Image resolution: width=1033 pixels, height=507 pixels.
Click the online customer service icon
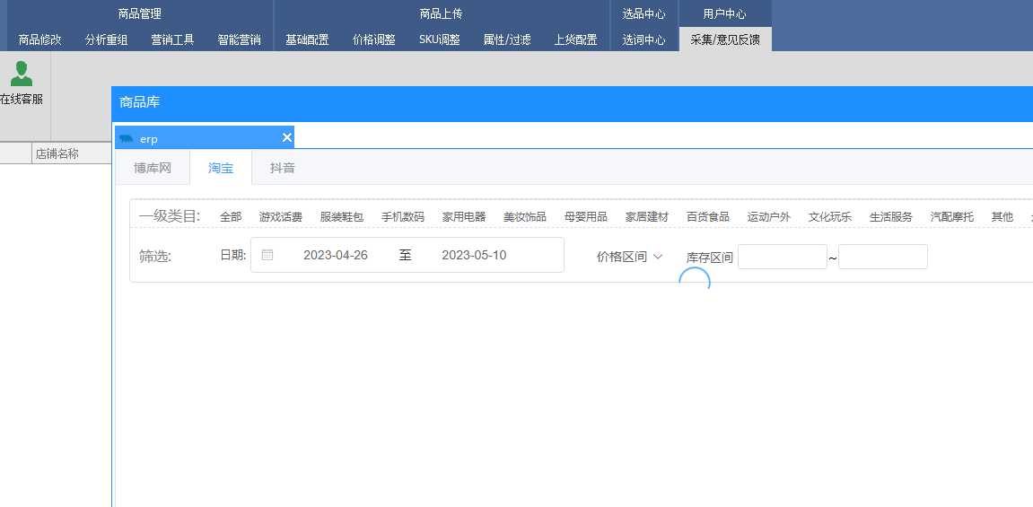tap(21, 75)
